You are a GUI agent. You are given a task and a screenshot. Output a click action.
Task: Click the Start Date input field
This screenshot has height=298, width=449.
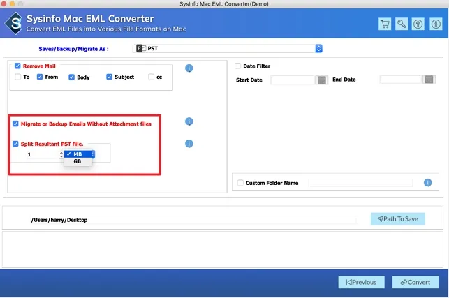point(293,80)
